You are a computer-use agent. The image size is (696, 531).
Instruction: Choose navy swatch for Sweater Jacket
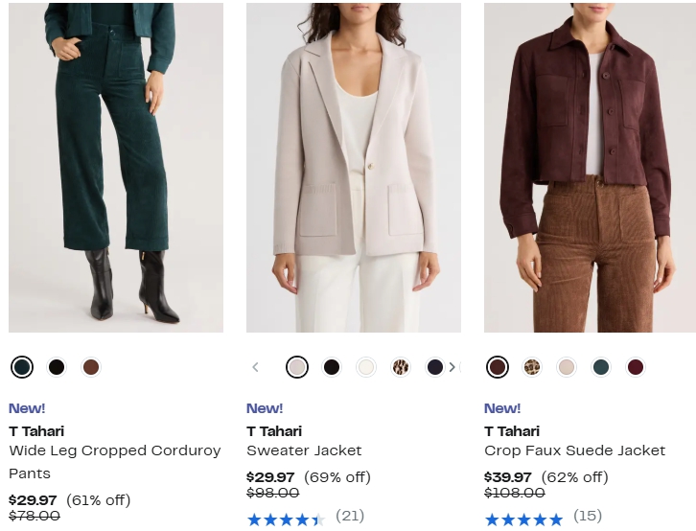pyautogui.click(x=434, y=367)
